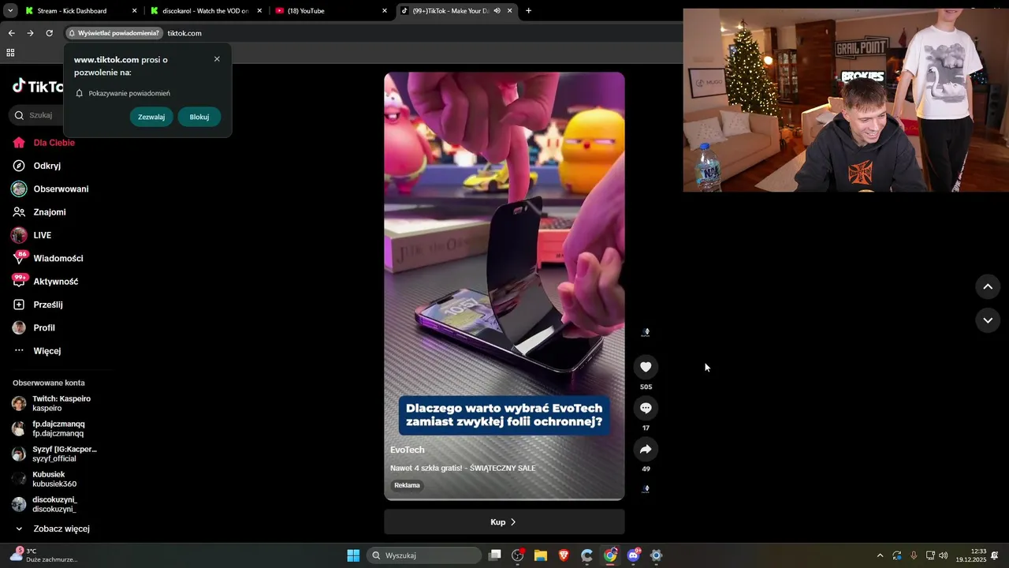Open the browser apps grid icon

[10, 53]
